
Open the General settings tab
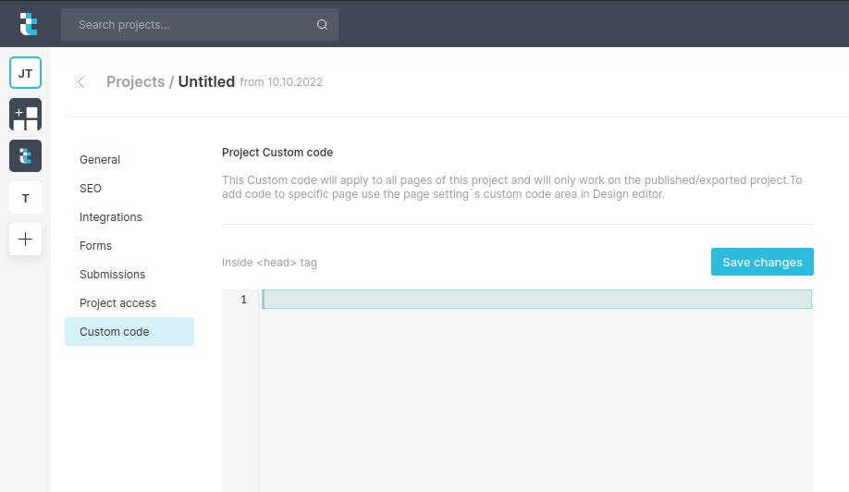100,160
